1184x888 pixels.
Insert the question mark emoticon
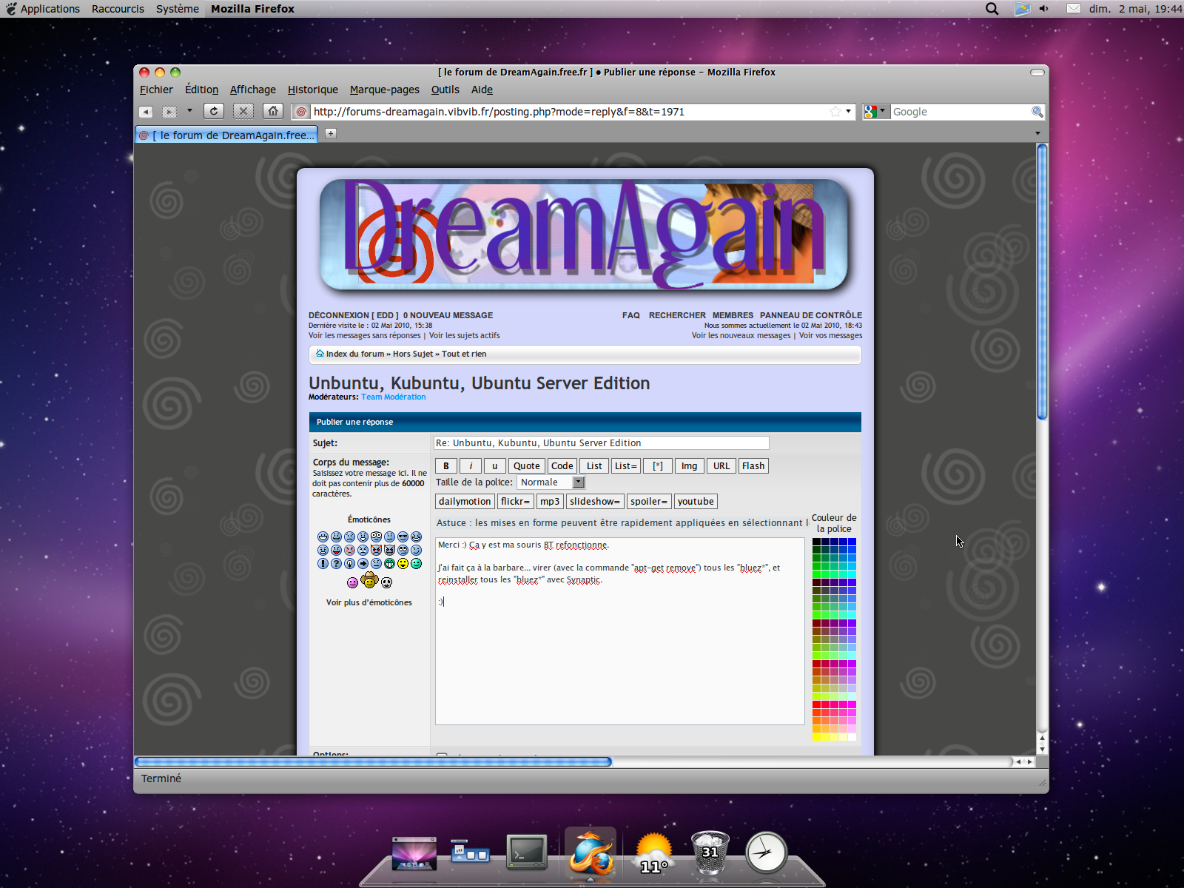point(336,563)
